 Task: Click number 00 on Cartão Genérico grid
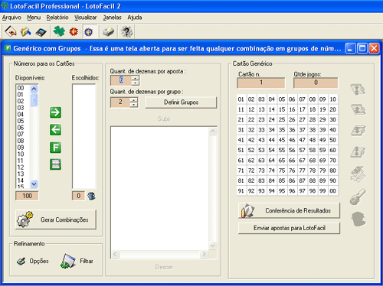click(332, 191)
